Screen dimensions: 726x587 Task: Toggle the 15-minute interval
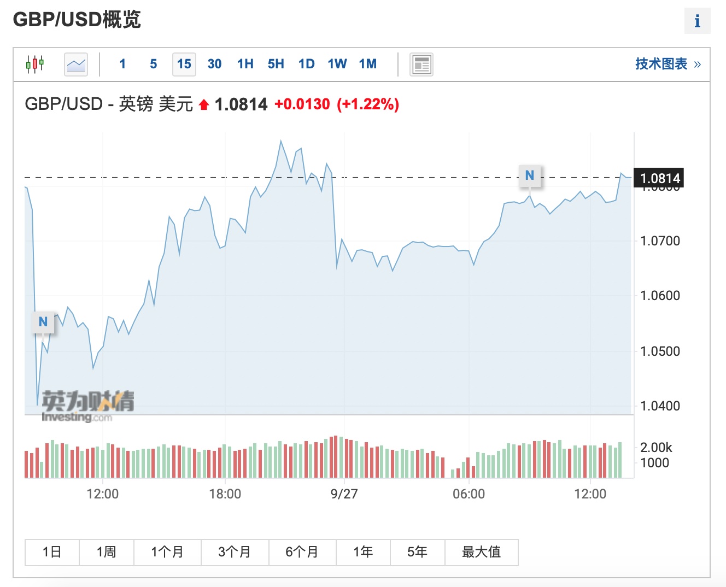184,64
